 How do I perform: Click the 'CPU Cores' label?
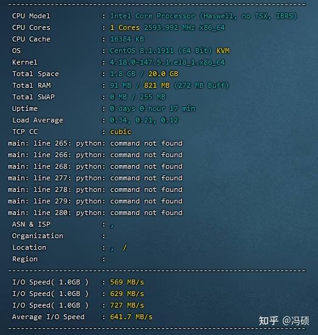click(x=31, y=27)
